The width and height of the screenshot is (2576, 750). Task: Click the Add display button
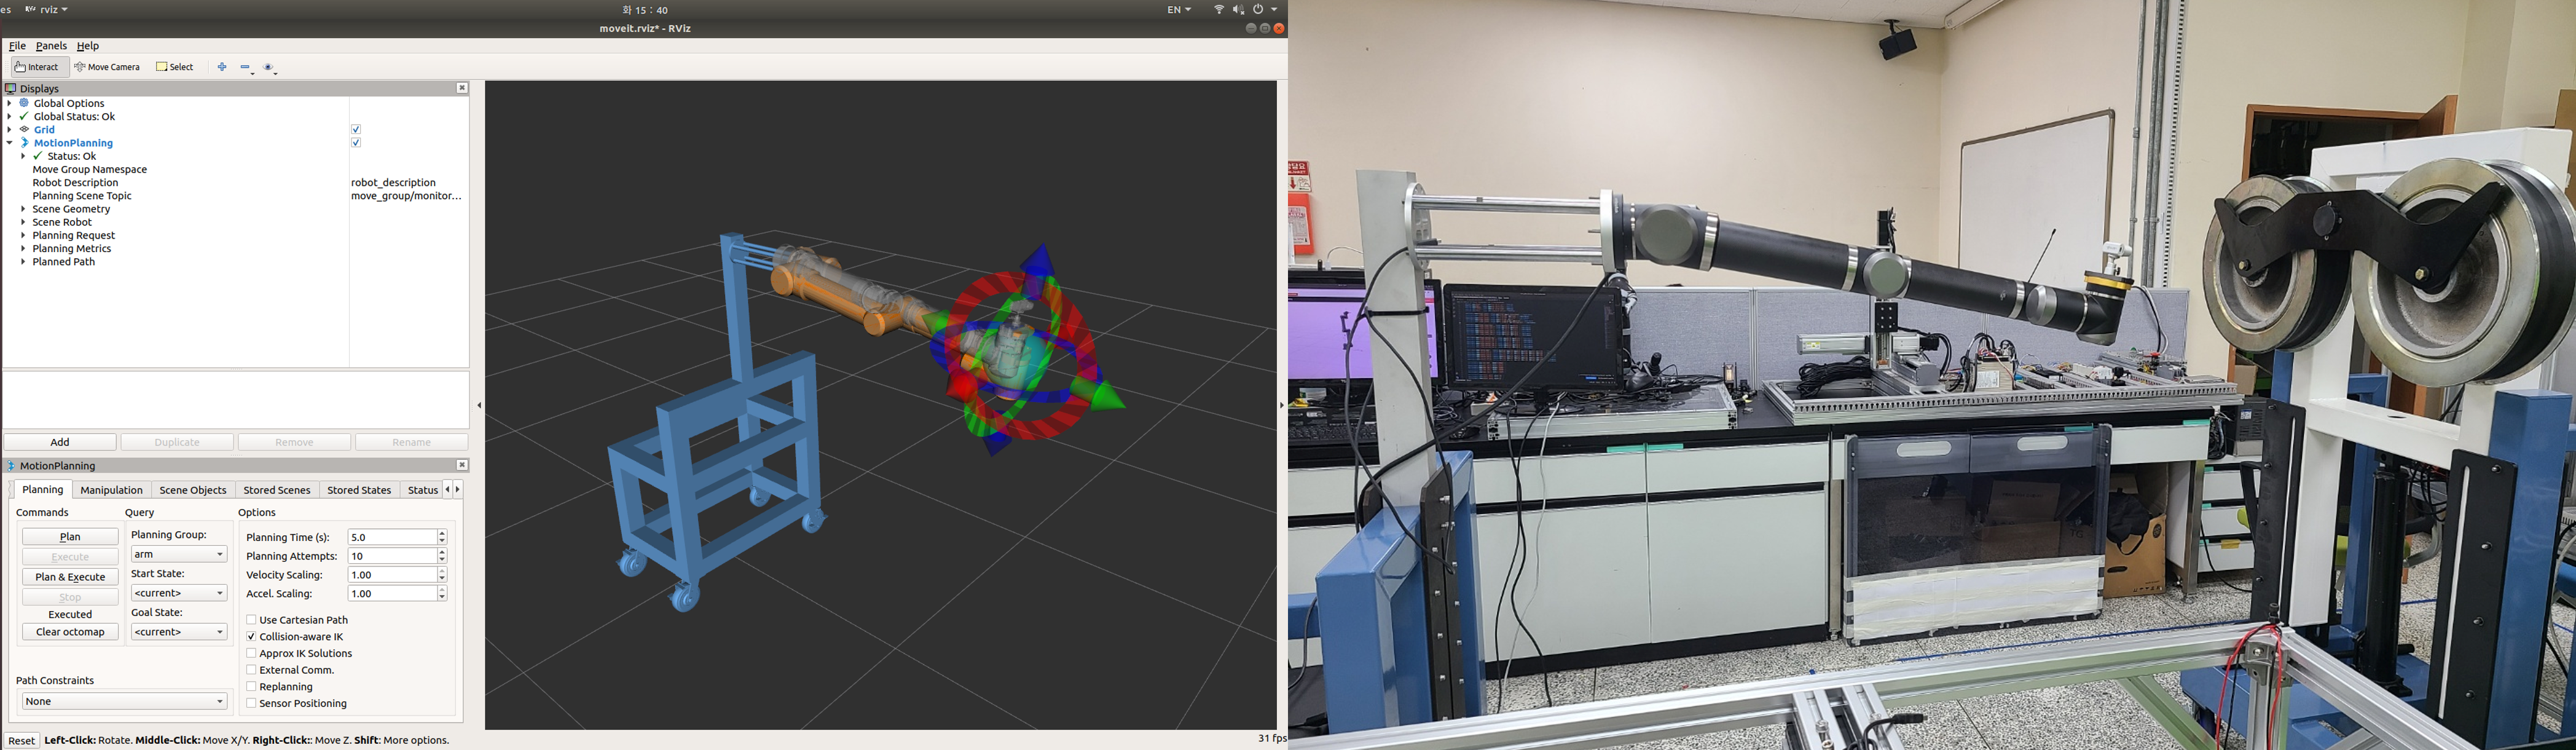click(x=60, y=442)
